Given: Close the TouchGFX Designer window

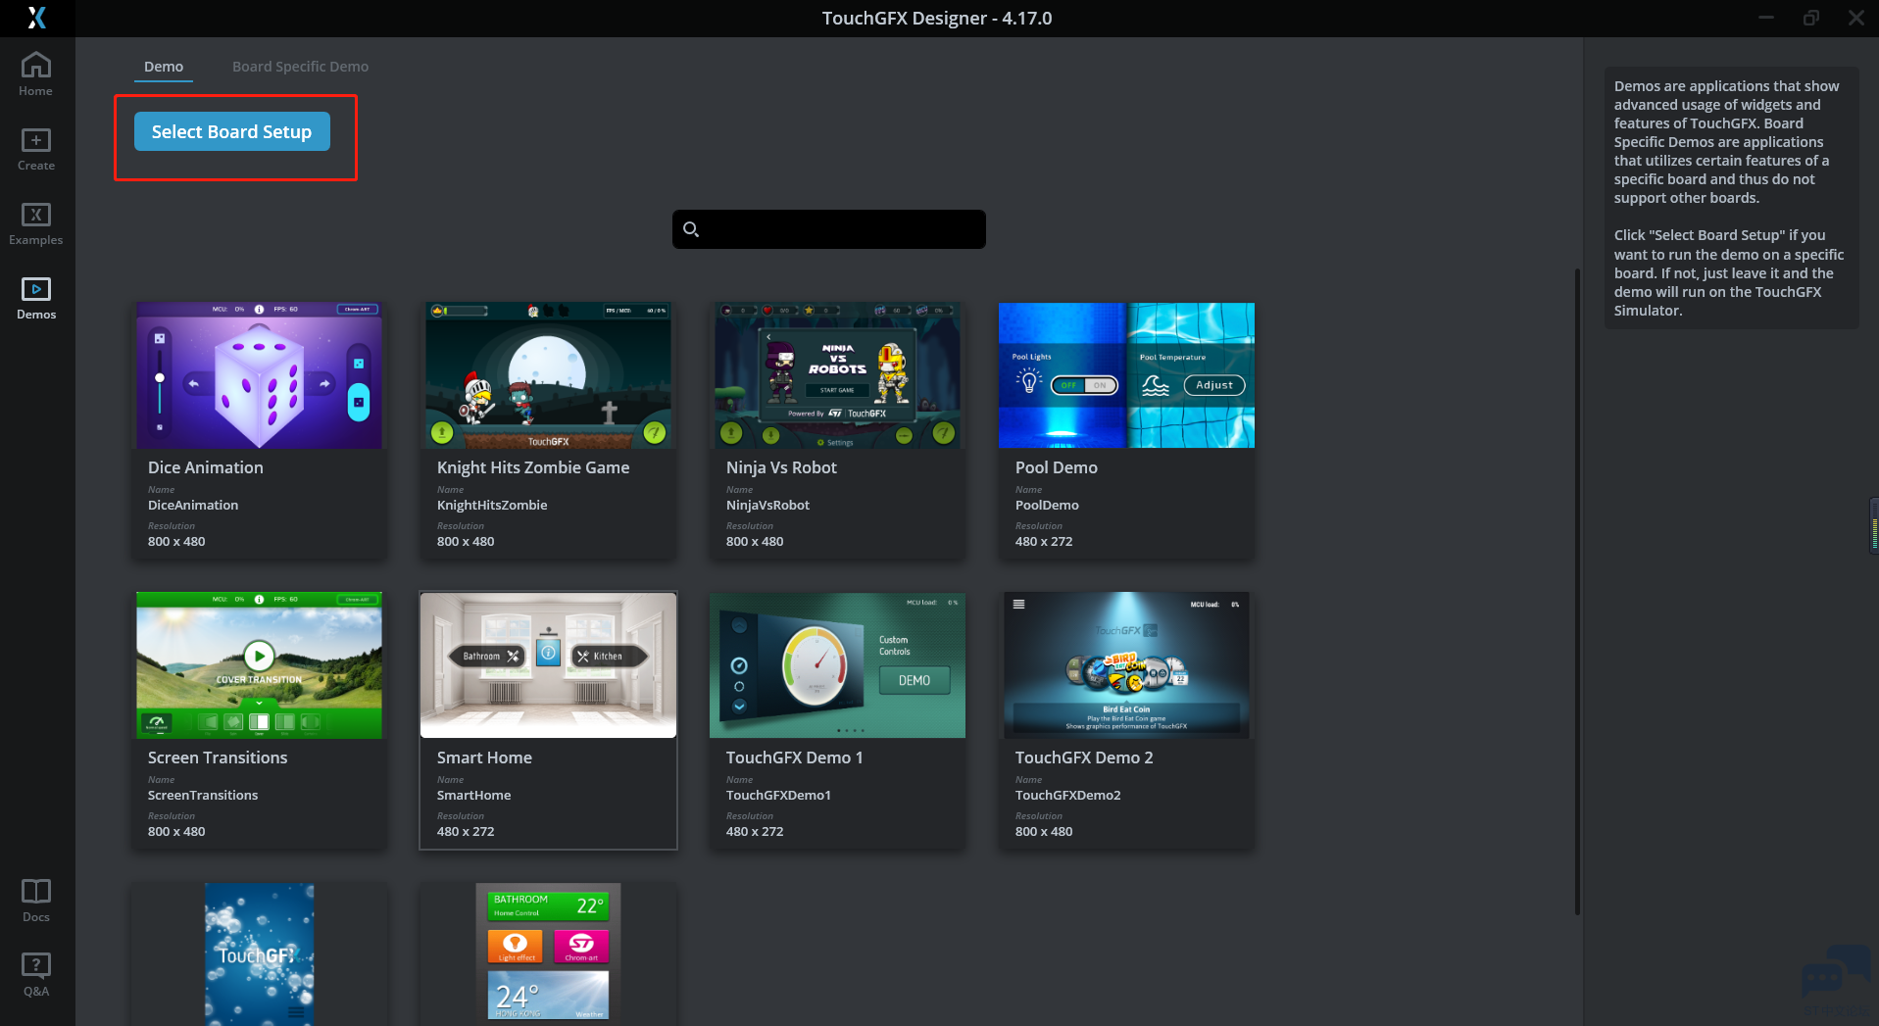Looking at the screenshot, I should (1856, 18).
